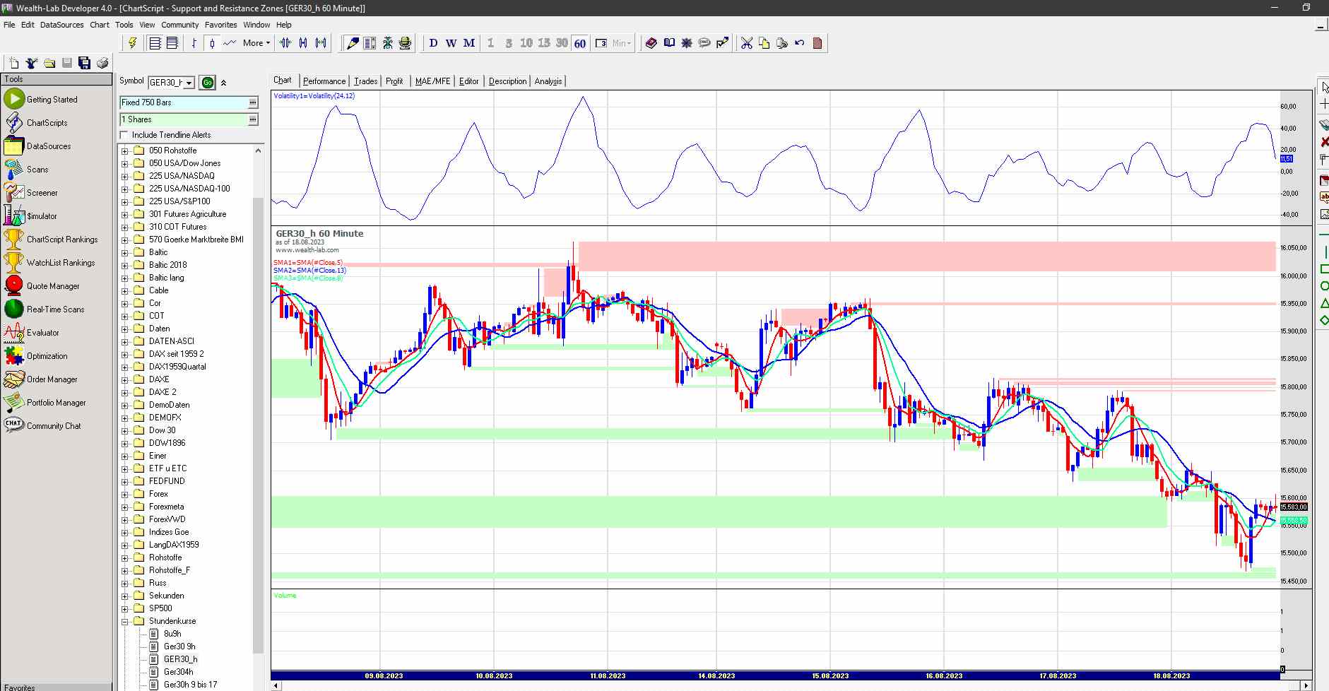
Task: Click the lightning bolt execute icon
Action: point(132,43)
